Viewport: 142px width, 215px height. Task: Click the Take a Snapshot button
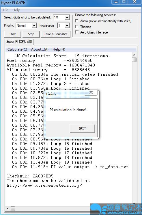56,34
